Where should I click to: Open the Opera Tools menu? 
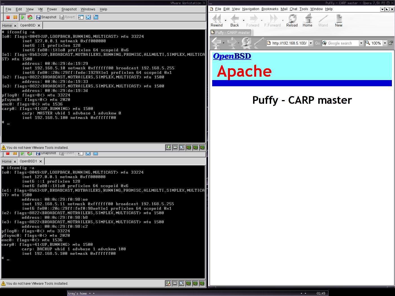[x=304, y=9]
